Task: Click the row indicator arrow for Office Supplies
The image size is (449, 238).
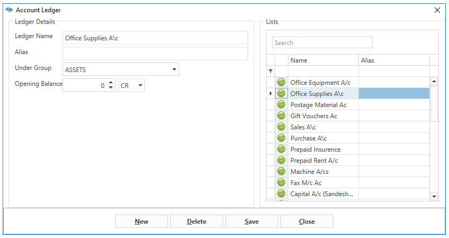Action: (270, 93)
